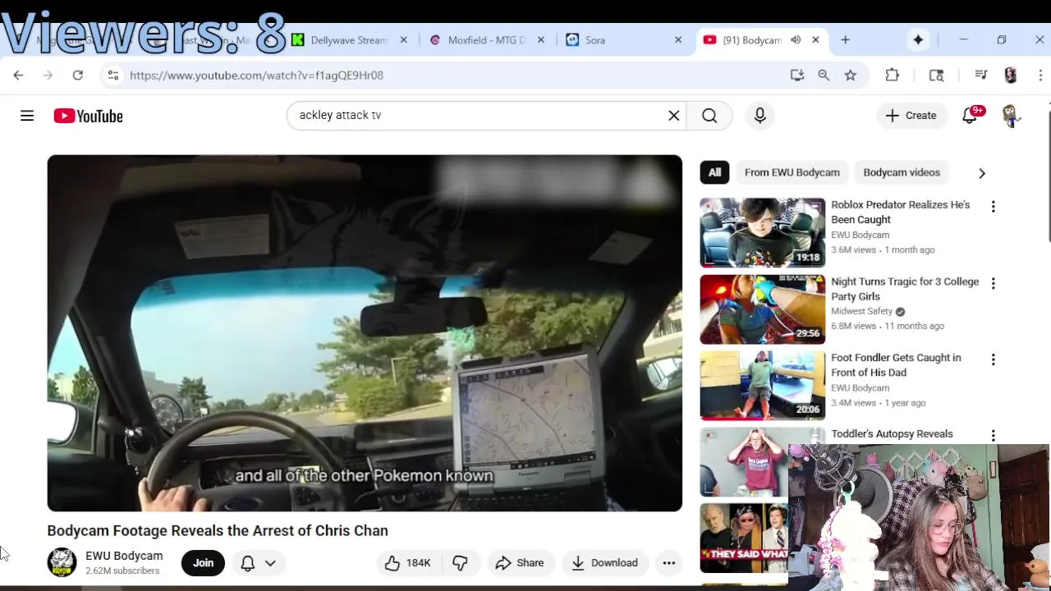Bookmark this page with star icon
Viewport: 1051px width, 591px height.
pos(851,76)
